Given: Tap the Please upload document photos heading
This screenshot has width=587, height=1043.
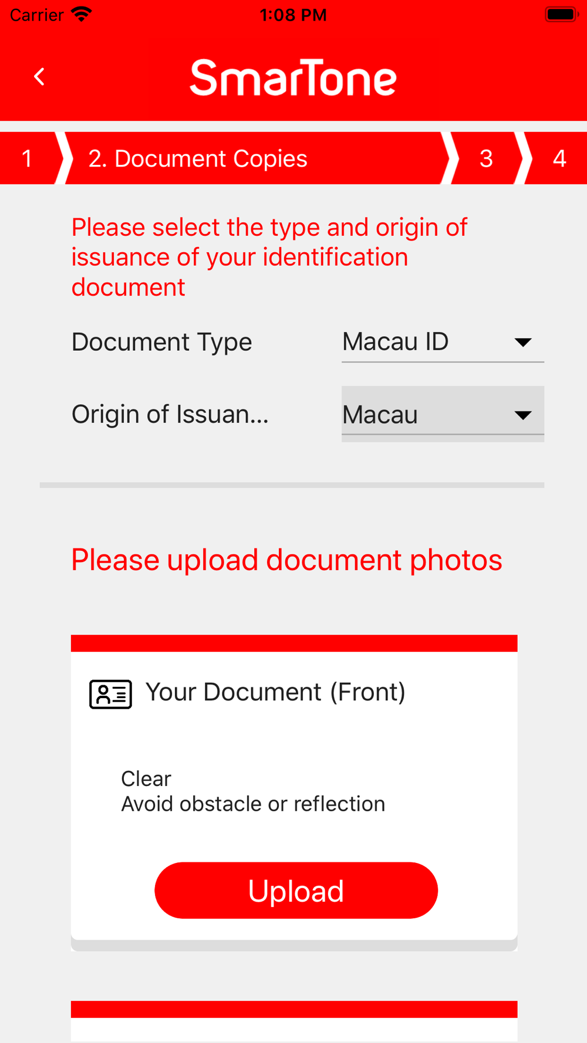Looking at the screenshot, I should coord(286,560).
